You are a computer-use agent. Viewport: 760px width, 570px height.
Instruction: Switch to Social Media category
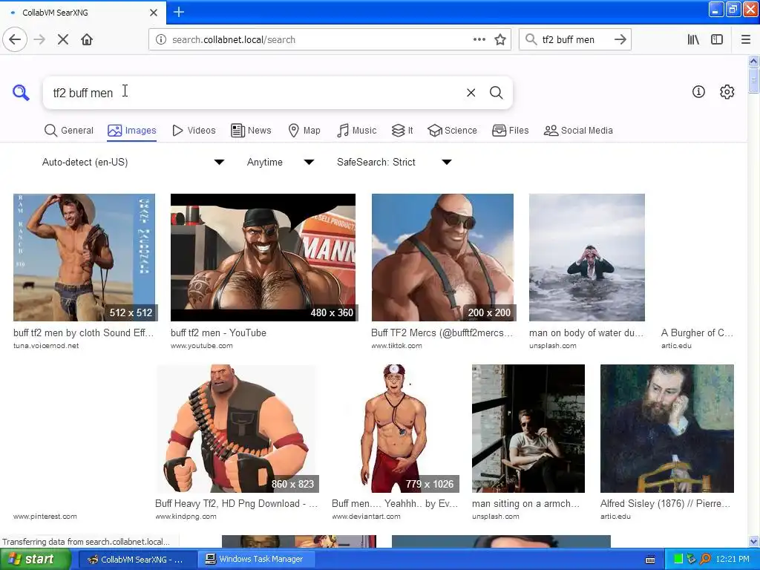pyautogui.click(x=578, y=131)
